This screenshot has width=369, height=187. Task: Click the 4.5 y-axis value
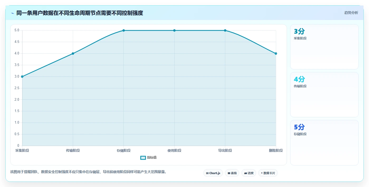(17, 42)
